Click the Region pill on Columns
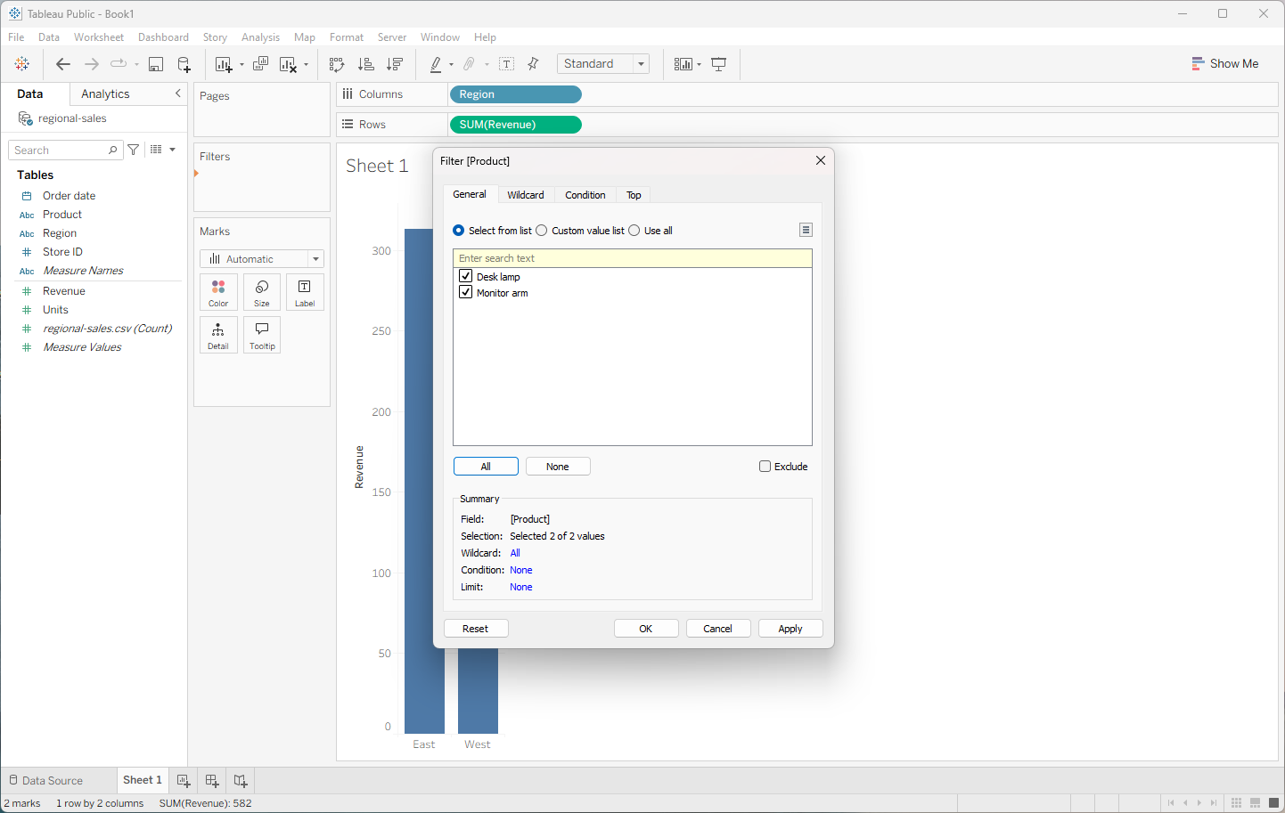The height and width of the screenshot is (813, 1285). [x=516, y=94]
